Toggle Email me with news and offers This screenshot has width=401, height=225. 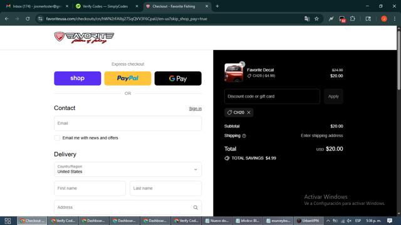tap(57, 137)
